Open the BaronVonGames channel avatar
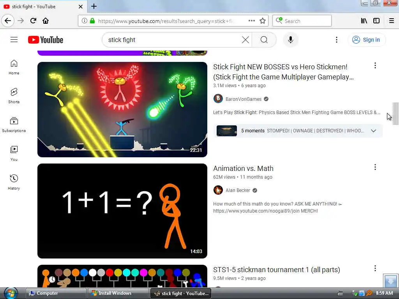This screenshot has width=399, height=299. click(x=218, y=98)
